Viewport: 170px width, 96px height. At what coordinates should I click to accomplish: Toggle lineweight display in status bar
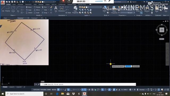pos(90,90)
